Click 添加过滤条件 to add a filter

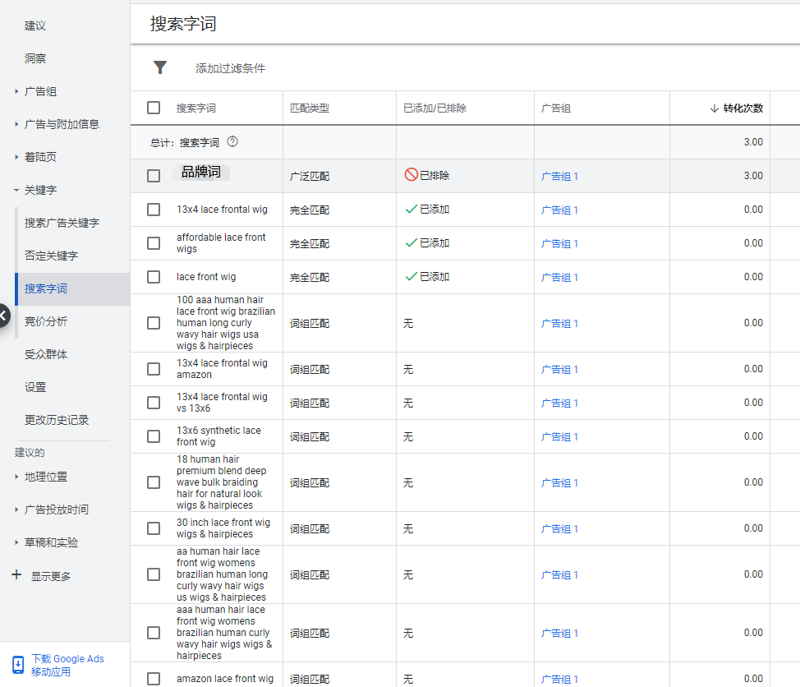231,68
